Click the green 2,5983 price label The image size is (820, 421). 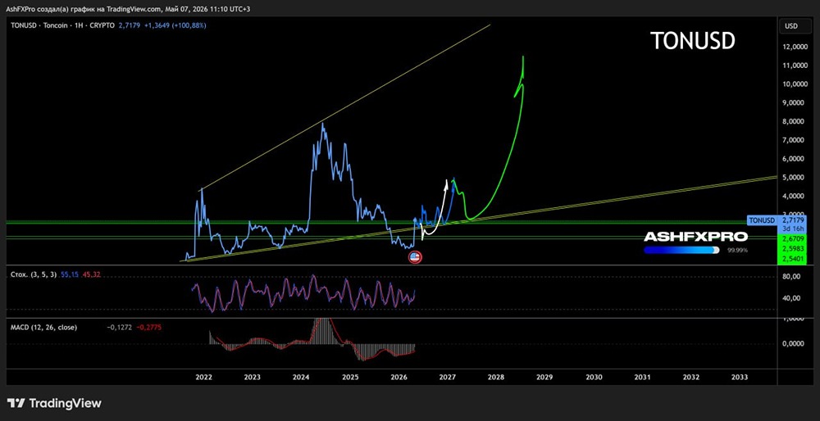click(x=793, y=249)
